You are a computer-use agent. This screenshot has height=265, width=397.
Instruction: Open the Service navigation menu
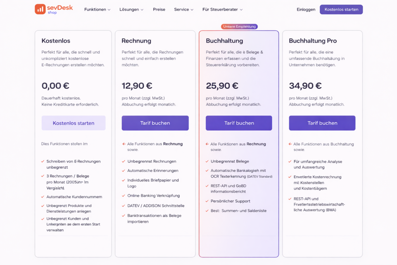point(184,9)
